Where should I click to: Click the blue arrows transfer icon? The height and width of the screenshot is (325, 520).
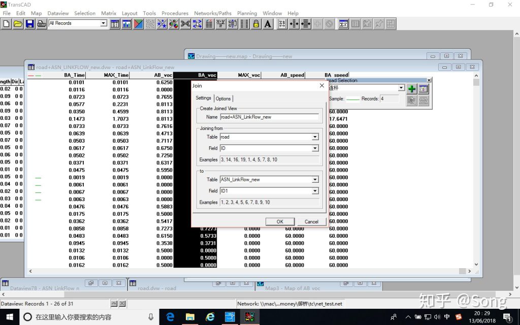[197, 24]
